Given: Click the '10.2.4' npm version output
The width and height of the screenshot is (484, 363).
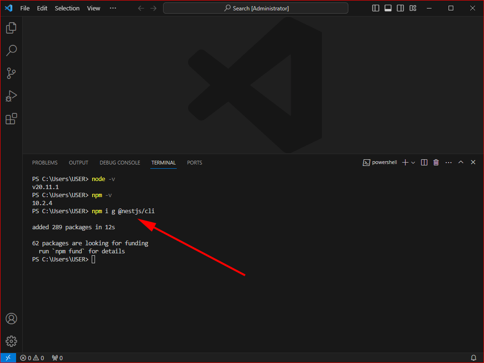Looking at the screenshot, I should (x=42, y=203).
